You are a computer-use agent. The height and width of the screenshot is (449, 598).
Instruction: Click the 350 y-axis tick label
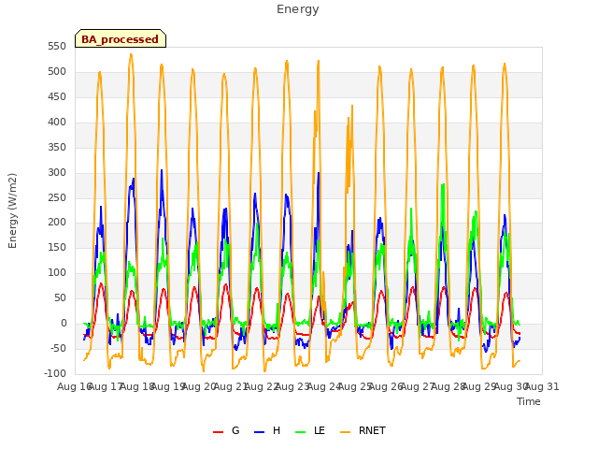tap(57, 148)
